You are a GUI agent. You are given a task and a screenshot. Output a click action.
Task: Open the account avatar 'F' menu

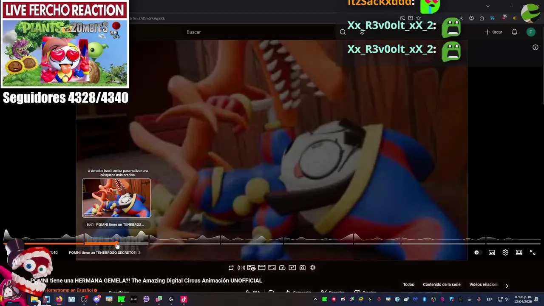click(x=531, y=32)
